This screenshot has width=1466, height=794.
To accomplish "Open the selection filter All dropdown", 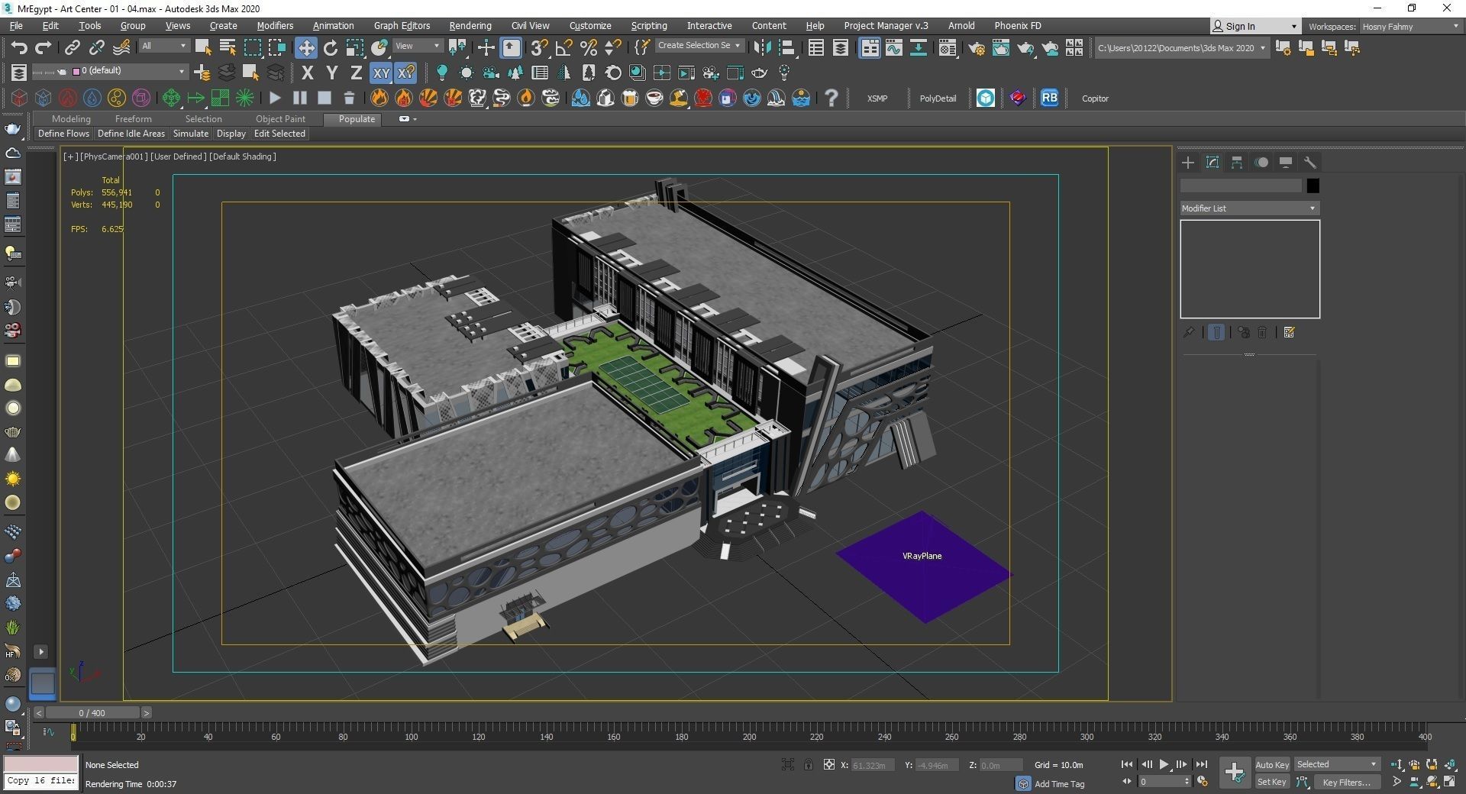I will click(163, 46).
